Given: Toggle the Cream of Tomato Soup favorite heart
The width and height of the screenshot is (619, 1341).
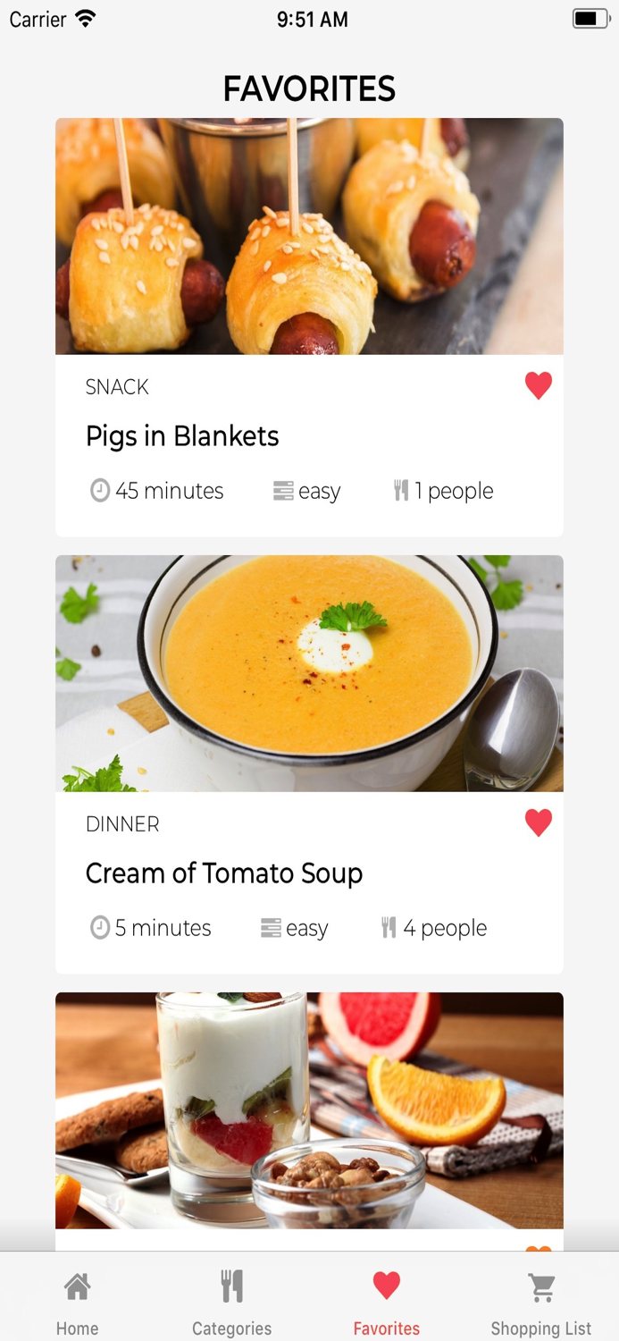Looking at the screenshot, I should coord(539,822).
